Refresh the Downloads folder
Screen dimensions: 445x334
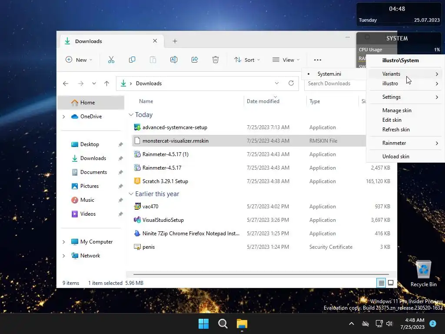[291, 83]
